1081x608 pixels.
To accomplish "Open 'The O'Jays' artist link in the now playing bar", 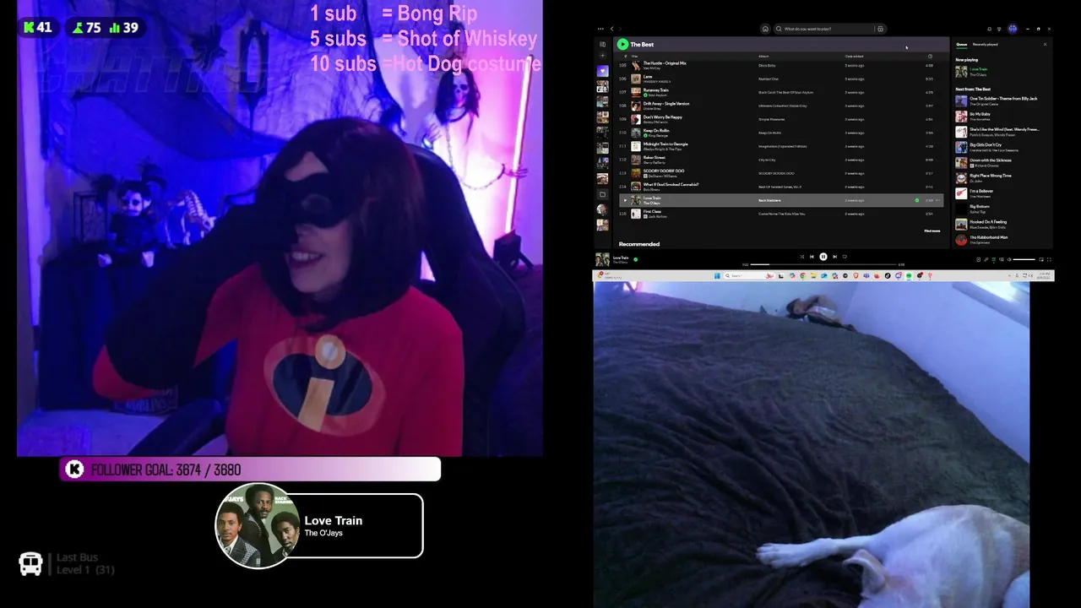I will coord(621,263).
